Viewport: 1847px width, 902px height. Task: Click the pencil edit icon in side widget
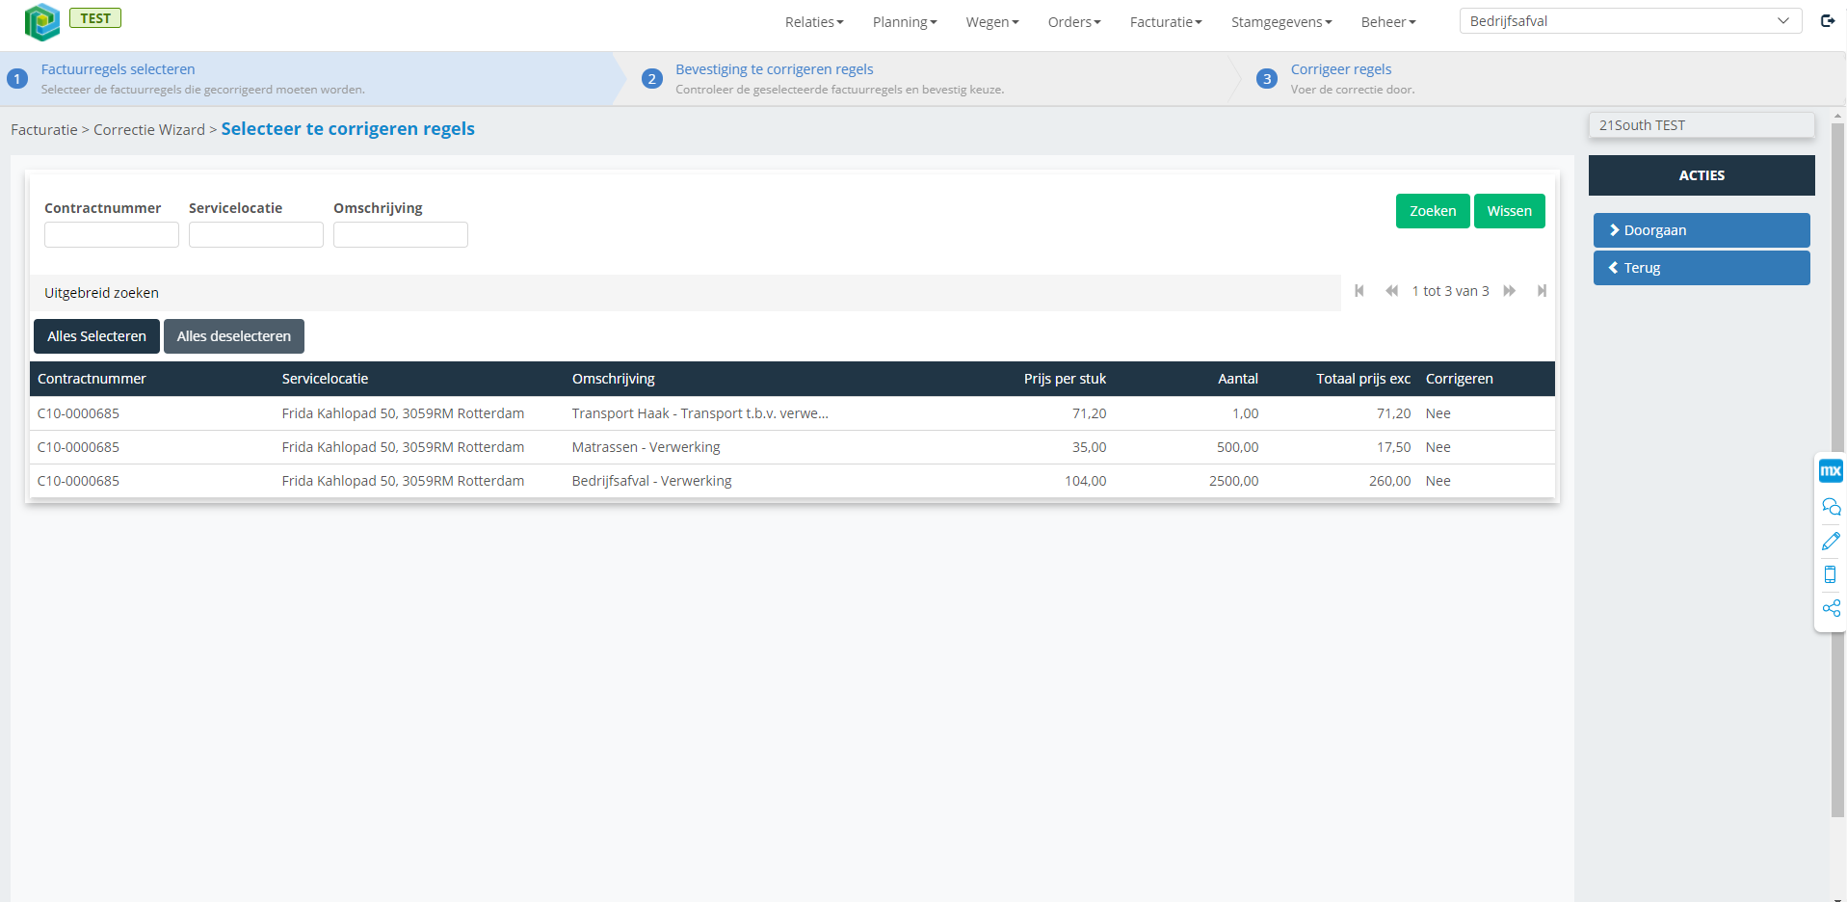[1831, 541]
